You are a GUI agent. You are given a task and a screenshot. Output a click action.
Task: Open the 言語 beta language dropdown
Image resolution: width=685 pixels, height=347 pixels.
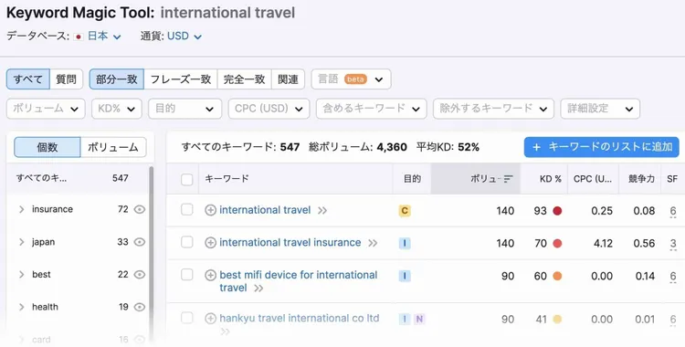[x=351, y=79]
